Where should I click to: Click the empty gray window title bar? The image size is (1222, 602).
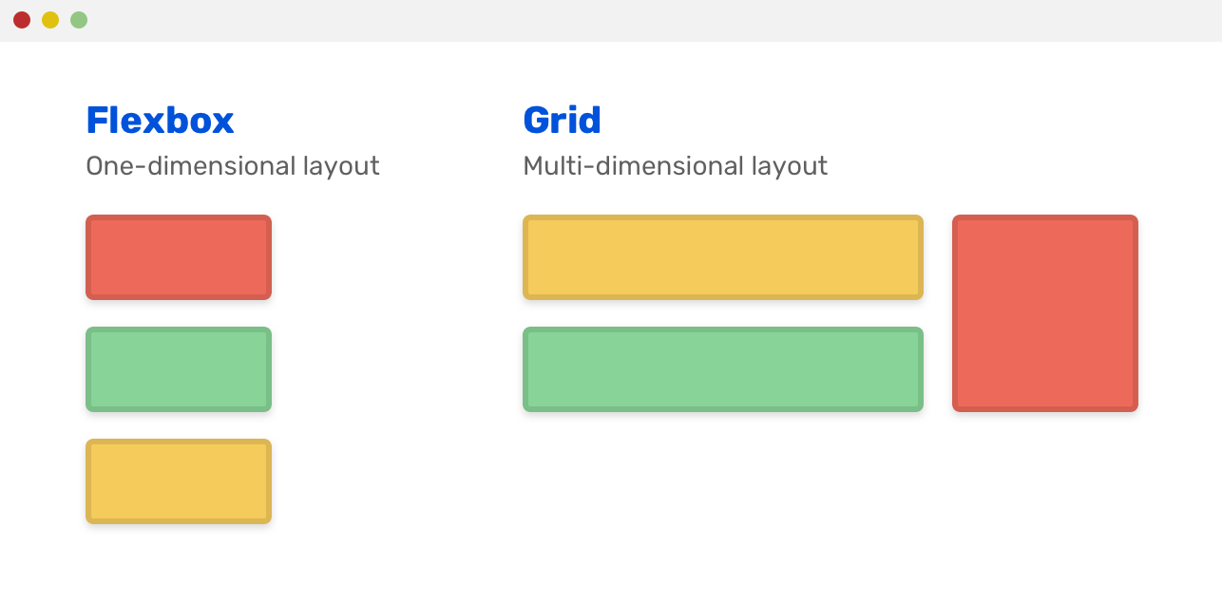pos(608,20)
